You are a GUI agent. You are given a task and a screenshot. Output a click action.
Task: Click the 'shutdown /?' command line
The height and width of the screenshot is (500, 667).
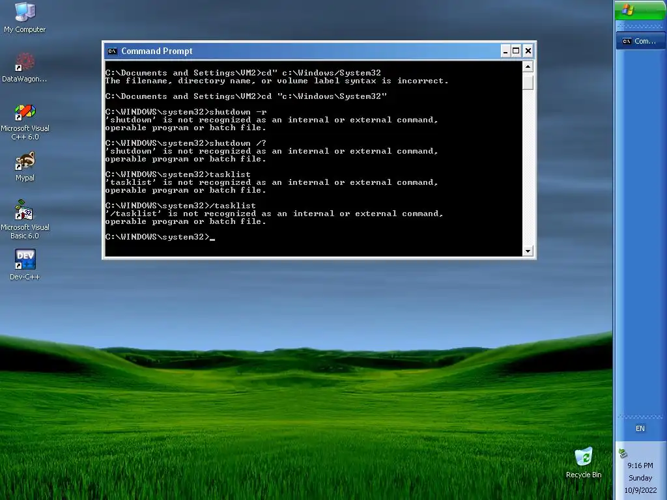pyautogui.click(x=186, y=143)
